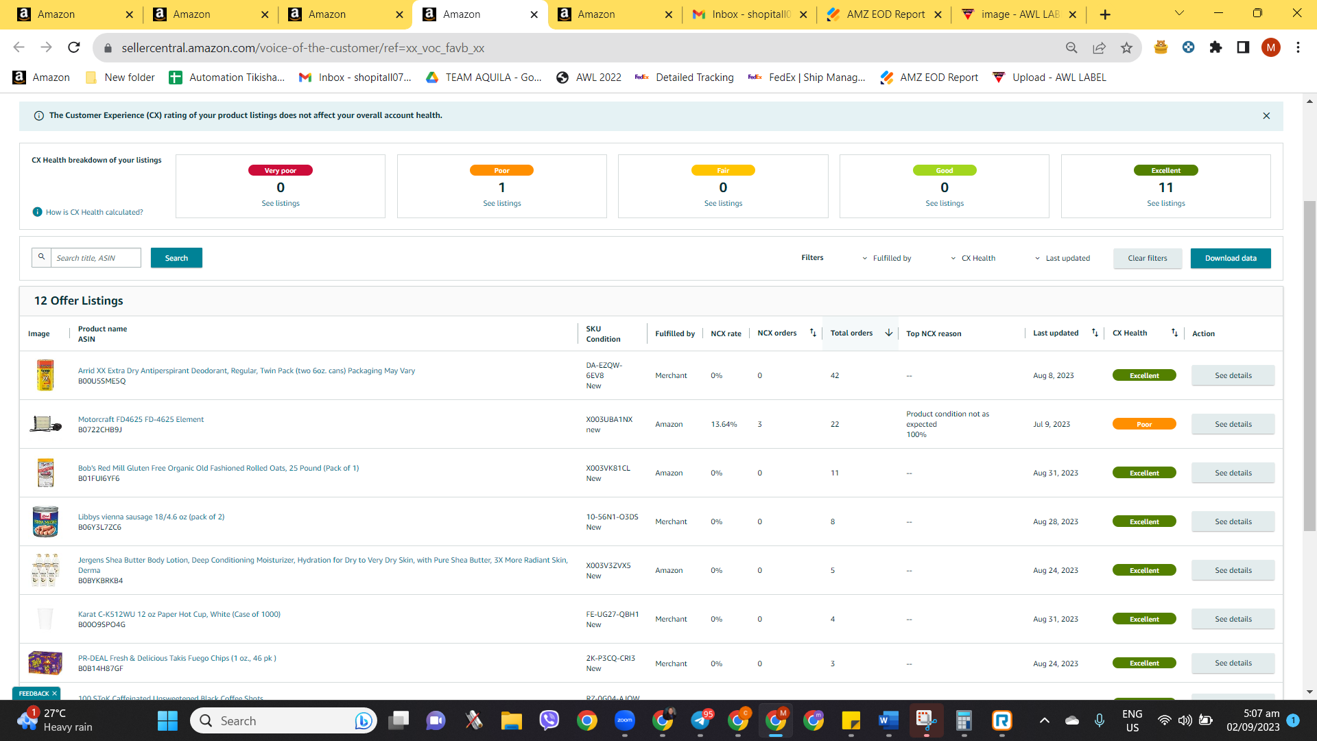Image resolution: width=1317 pixels, height=741 pixels.
Task: Open Microsoft Word from the taskbar
Action: (x=888, y=720)
